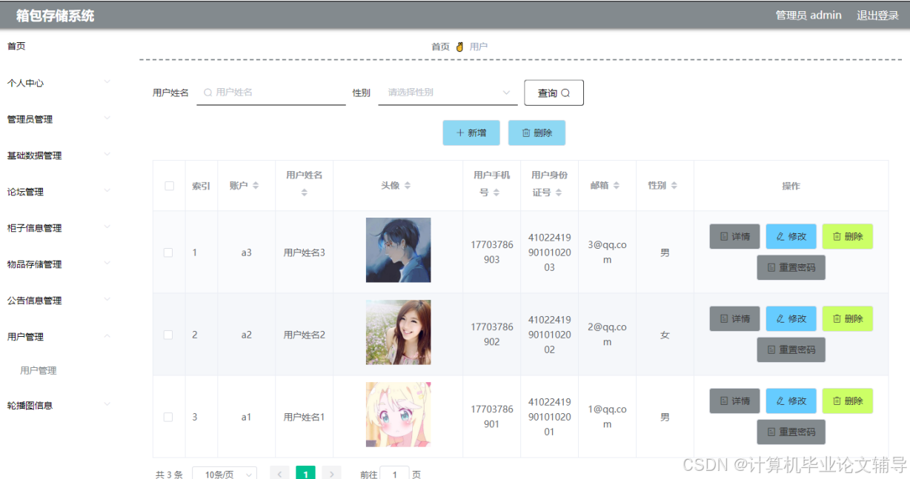This screenshot has width=910, height=479.
Task: Click 首页 in the breadcrumb
Action: [x=441, y=47]
